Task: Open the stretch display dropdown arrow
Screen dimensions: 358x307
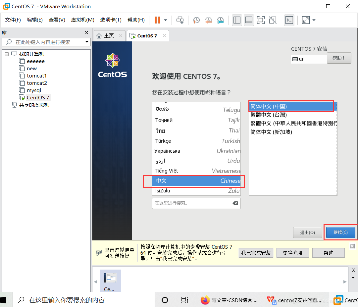Action: point(314,20)
